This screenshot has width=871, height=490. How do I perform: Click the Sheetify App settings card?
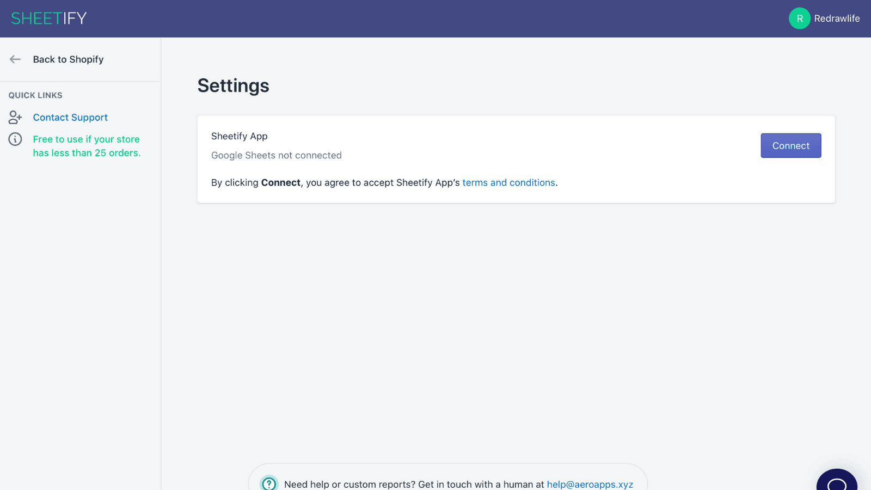pyautogui.click(x=516, y=159)
